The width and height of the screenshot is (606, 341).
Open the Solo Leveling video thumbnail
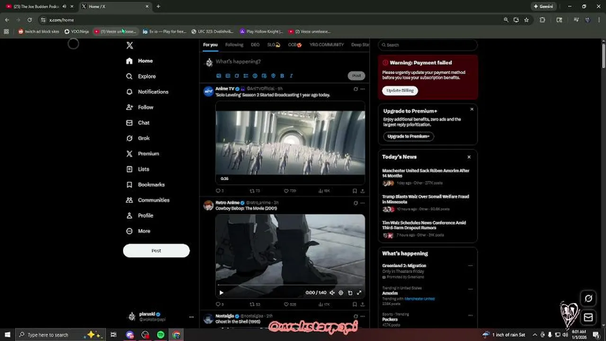coord(290,143)
